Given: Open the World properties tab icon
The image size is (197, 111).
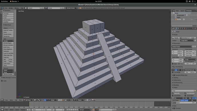Looking at the screenshot, I should coord(183,29).
